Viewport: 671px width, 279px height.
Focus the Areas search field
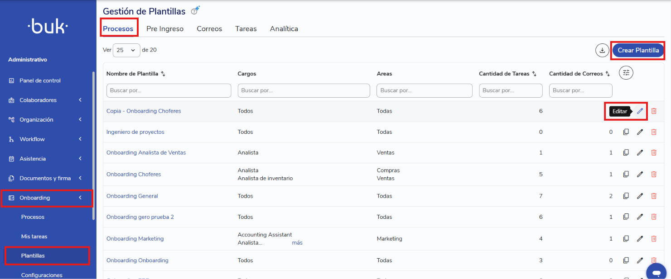(x=425, y=90)
